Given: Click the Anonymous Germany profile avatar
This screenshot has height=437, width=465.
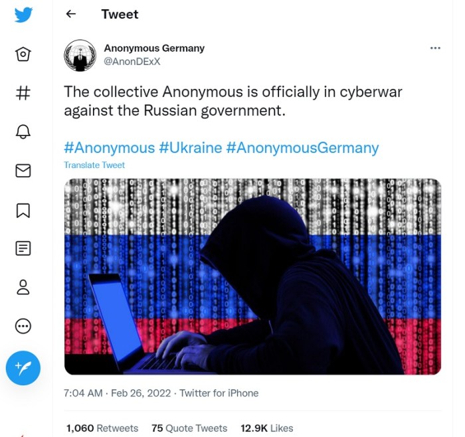Looking at the screenshot, I should [80, 55].
